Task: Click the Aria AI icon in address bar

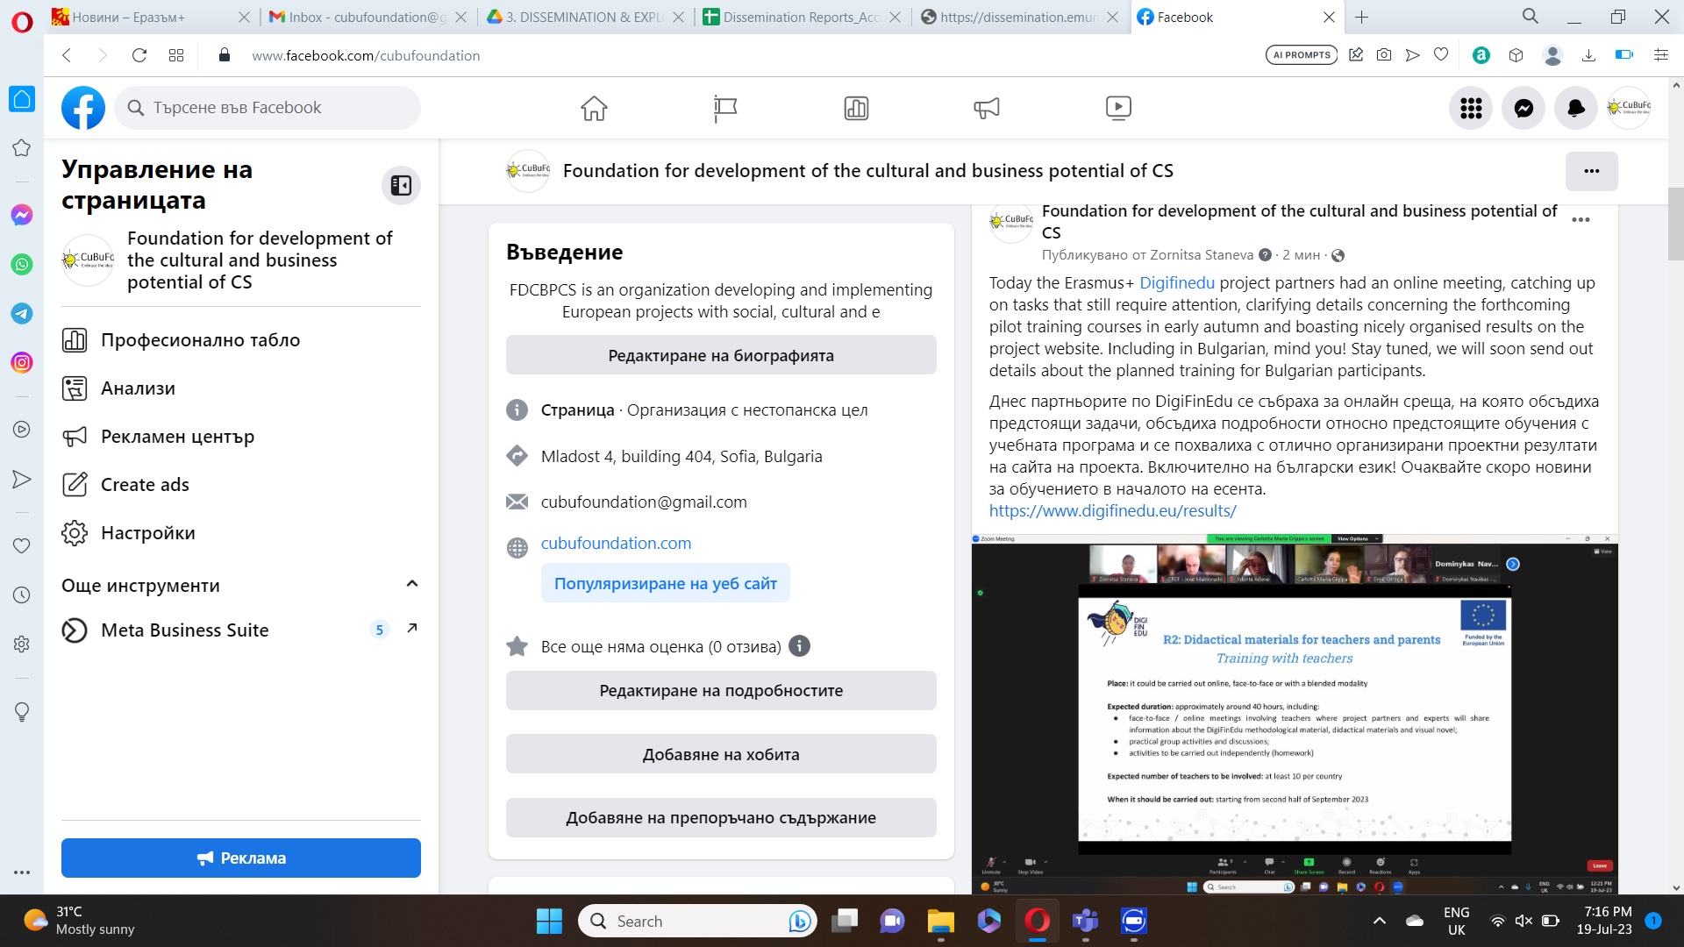Action: tap(1481, 55)
